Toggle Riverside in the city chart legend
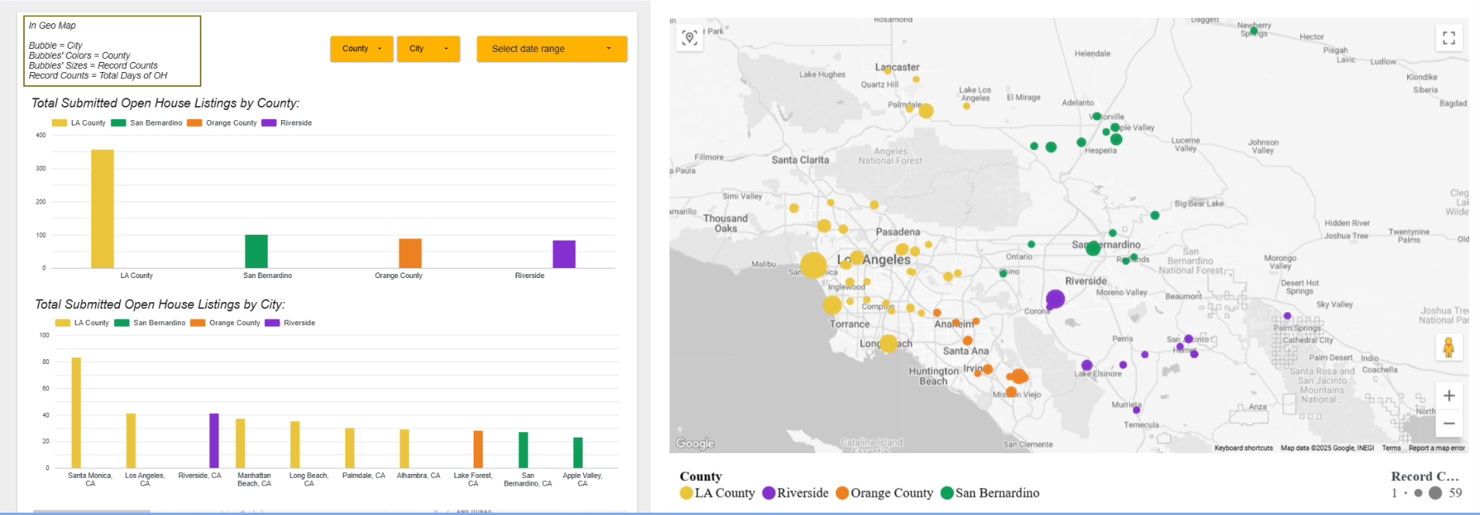The height and width of the screenshot is (515, 1480). pos(290,323)
